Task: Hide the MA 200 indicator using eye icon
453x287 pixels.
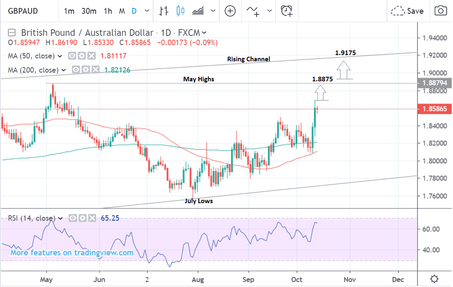Action: (x=76, y=70)
